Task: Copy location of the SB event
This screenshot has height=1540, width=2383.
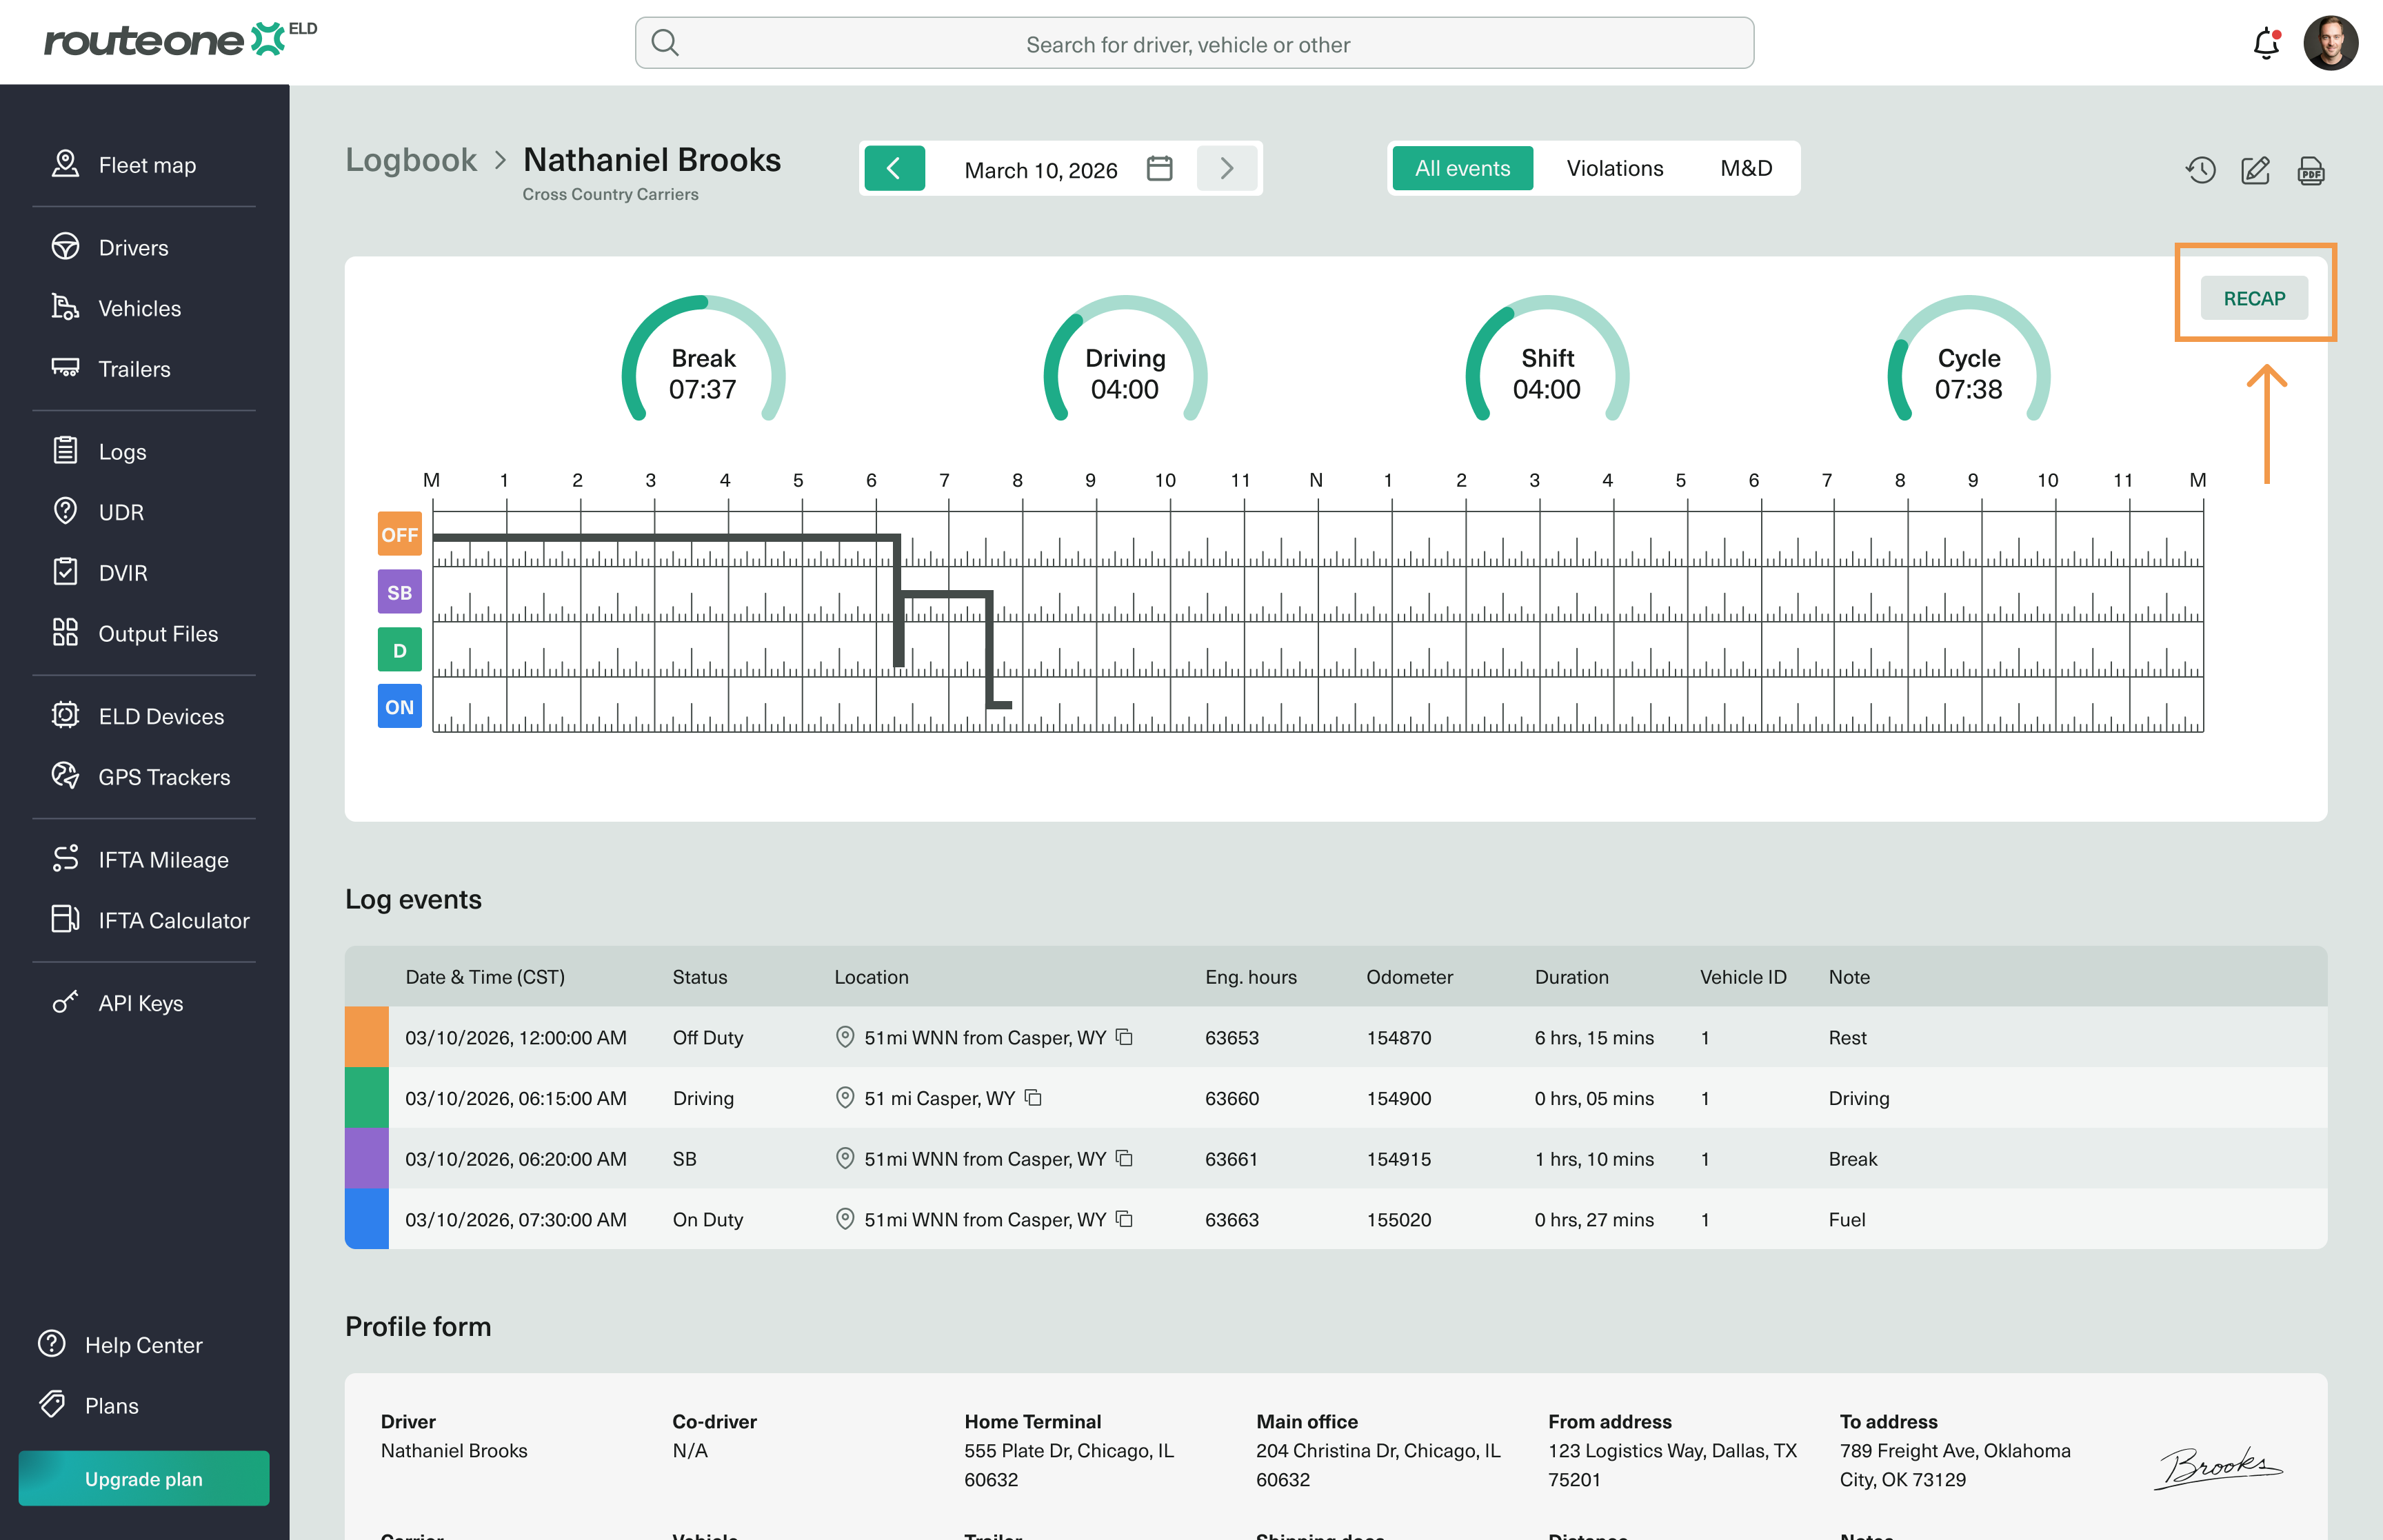Action: [x=1124, y=1158]
